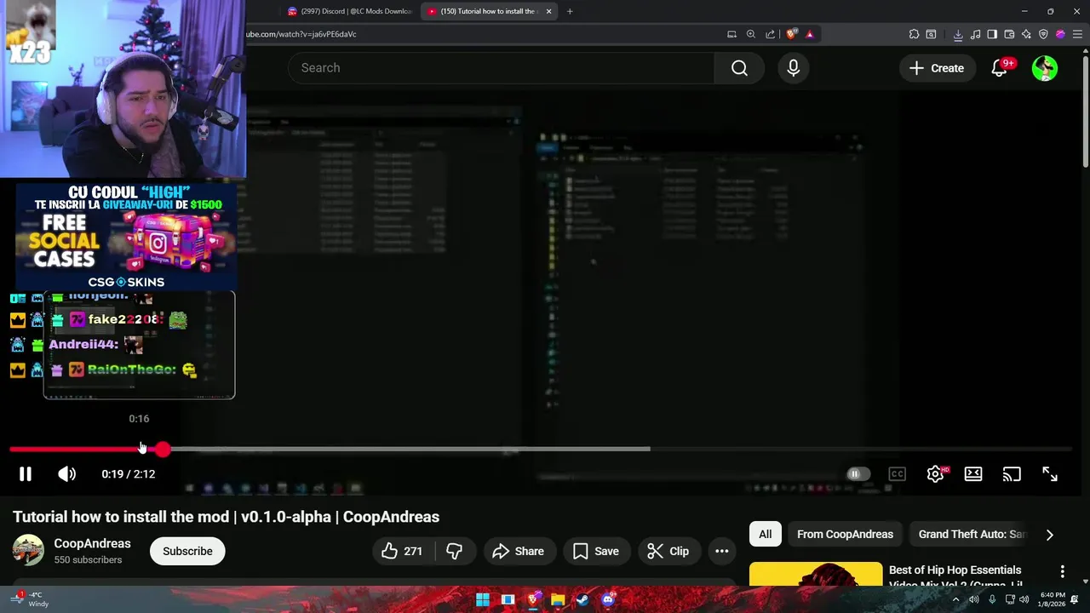Open Best of Hip Hop Essentials video
The height and width of the screenshot is (613, 1090).
955,577
